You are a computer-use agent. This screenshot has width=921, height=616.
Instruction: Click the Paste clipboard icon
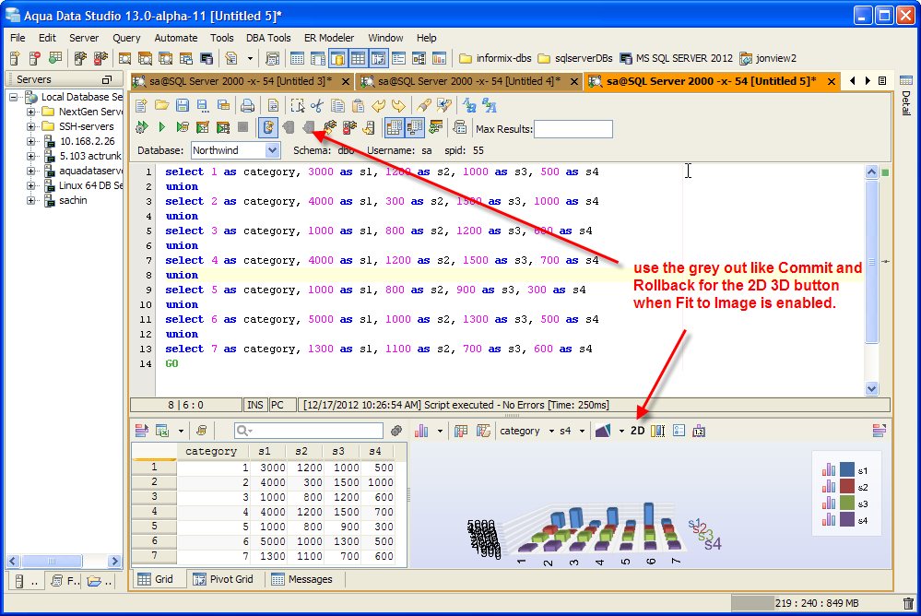[x=358, y=106]
